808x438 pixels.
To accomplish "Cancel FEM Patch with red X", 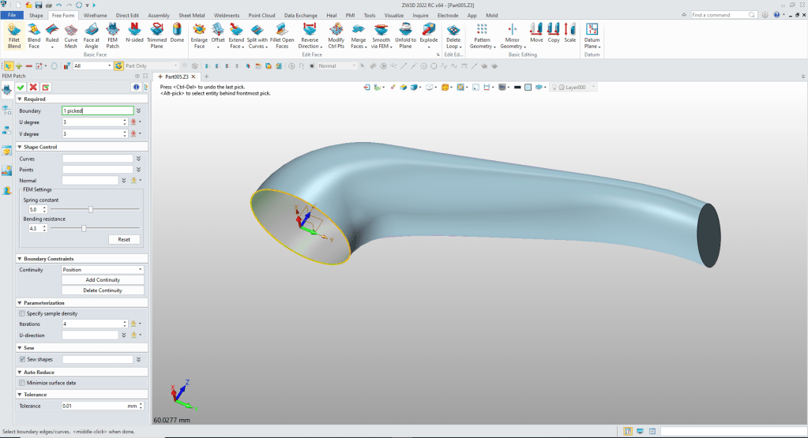I will coord(33,87).
